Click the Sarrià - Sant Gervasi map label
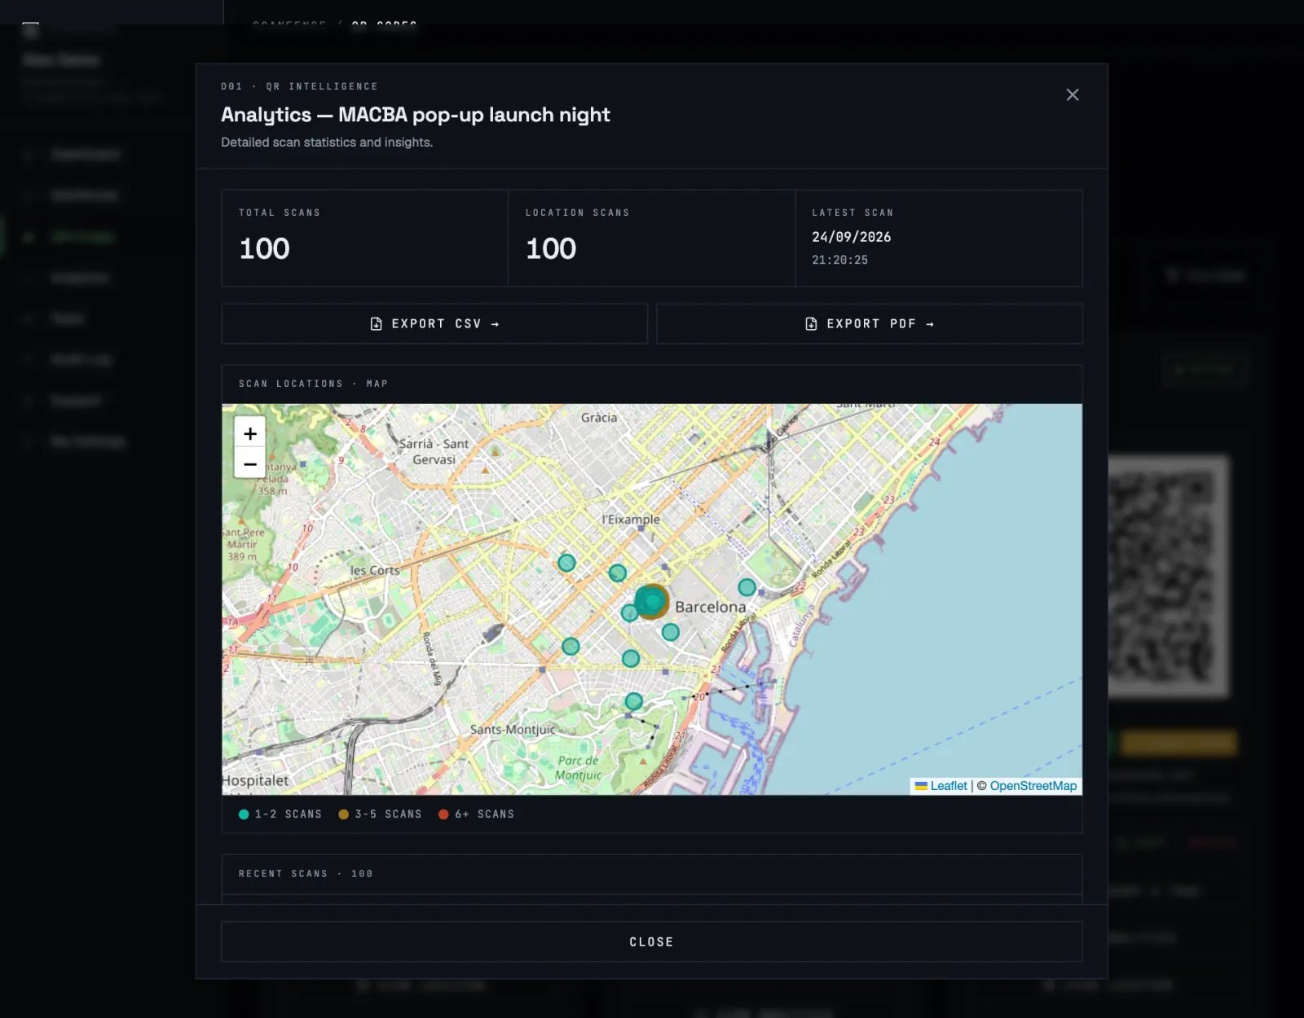Viewport: 1304px width, 1018px height. tap(434, 452)
